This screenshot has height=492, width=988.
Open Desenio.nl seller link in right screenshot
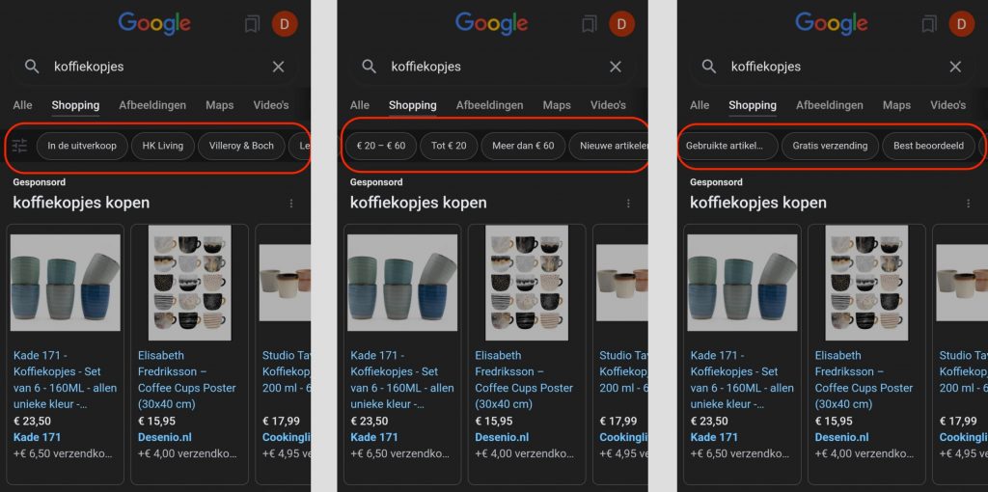(x=841, y=437)
